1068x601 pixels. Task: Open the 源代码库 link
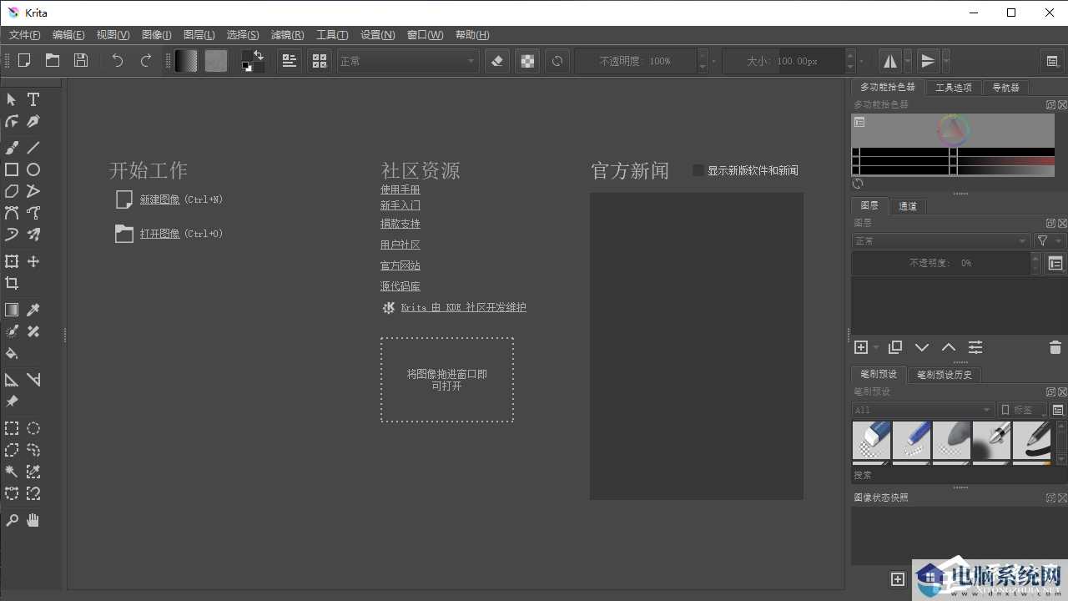pyautogui.click(x=400, y=286)
